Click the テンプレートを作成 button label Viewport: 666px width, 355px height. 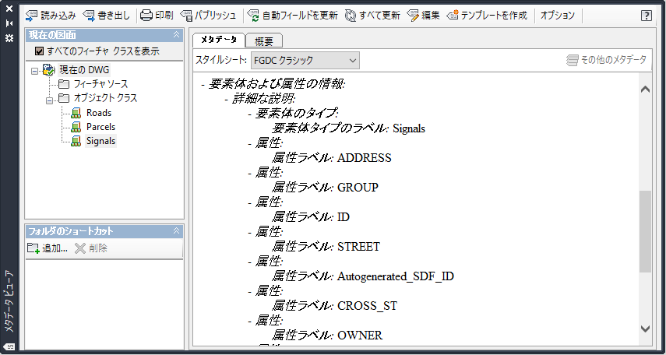click(494, 16)
